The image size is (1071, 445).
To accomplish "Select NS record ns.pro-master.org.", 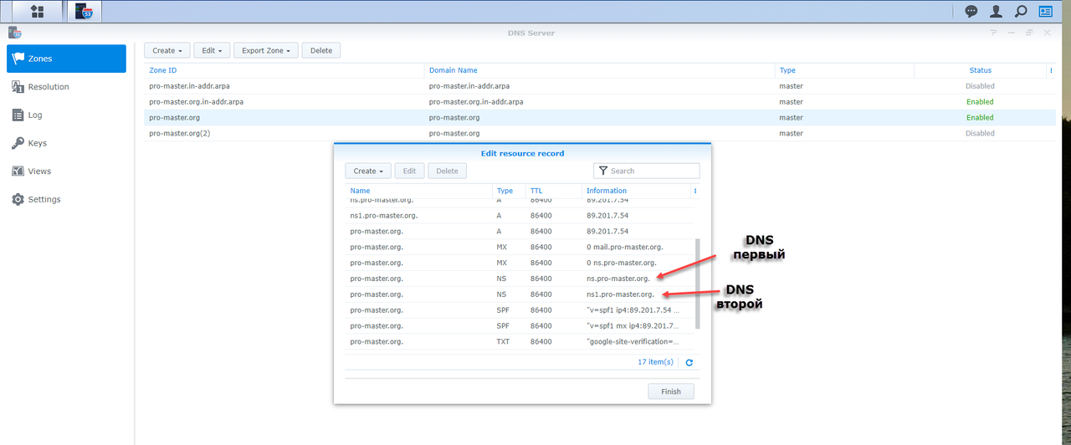I will (x=520, y=279).
